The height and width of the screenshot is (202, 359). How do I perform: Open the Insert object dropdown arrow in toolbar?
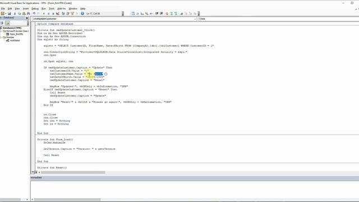point(6,13)
